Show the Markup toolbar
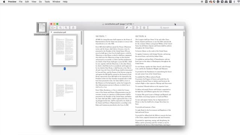Image resolution: width=240 pixels, height=135 pixels. click(x=144, y=28)
